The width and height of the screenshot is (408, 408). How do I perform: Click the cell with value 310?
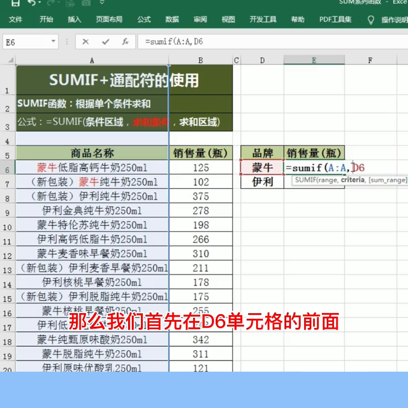tap(201, 253)
